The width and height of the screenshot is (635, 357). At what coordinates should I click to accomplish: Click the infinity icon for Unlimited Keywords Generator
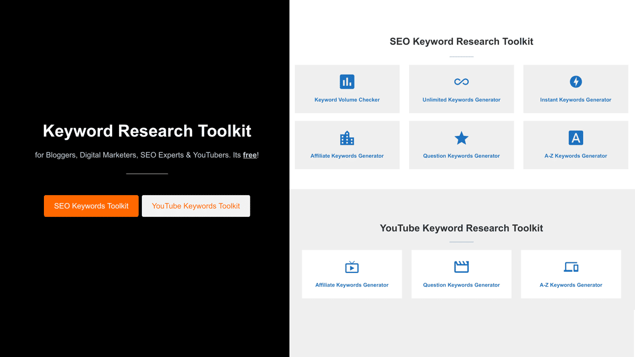click(x=461, y=81)
